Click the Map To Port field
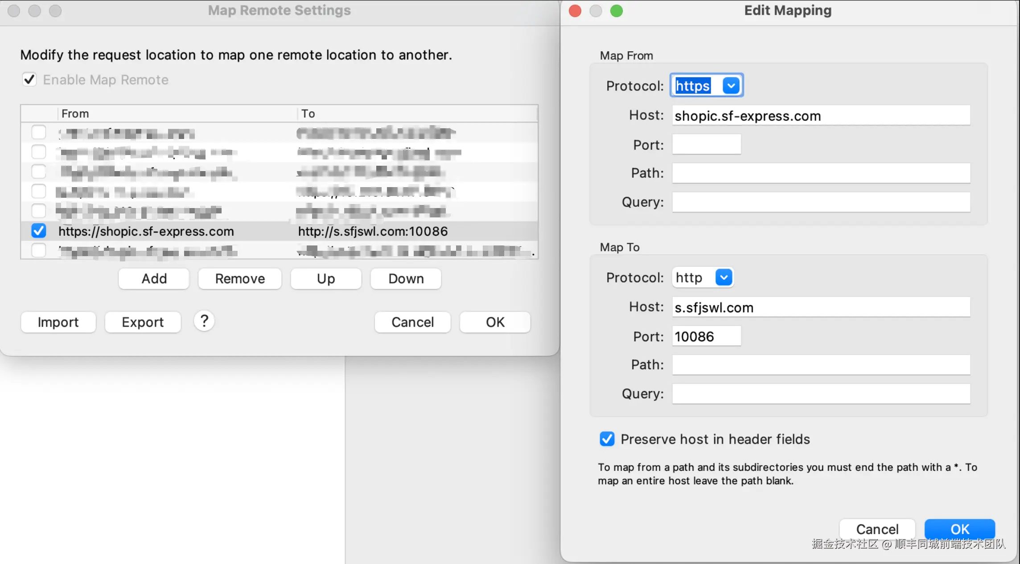Viewport: 1020px width, 564px height. pyautogui.click(x=706, y=336)
